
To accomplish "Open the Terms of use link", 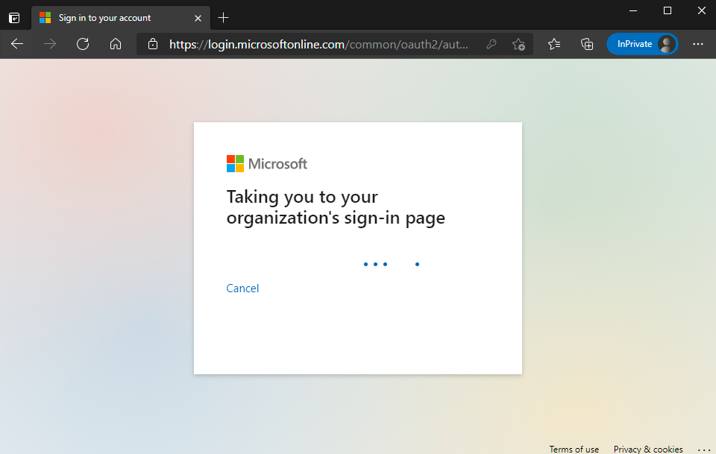I will coord(574,449).
